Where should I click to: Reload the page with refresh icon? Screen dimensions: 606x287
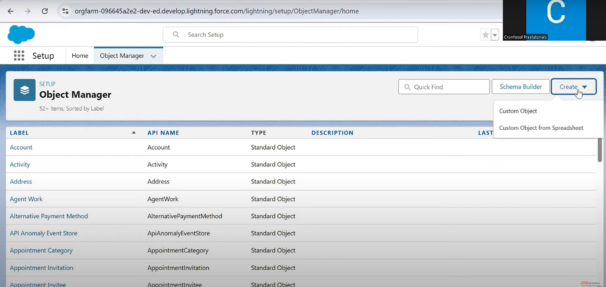pos(45,11)
